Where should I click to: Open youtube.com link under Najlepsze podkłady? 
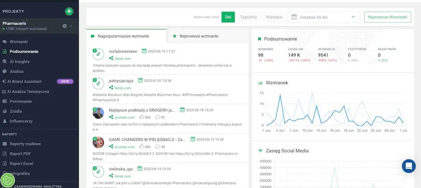coord(124,117)
